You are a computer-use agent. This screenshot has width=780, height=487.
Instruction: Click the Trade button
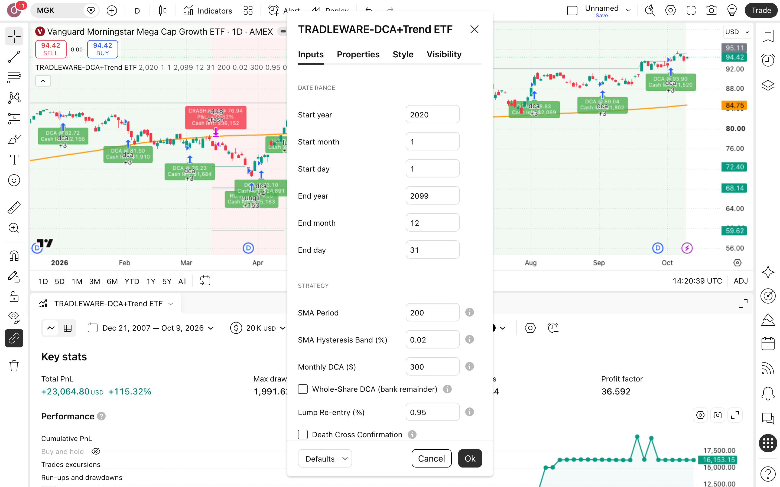[761, 11]
